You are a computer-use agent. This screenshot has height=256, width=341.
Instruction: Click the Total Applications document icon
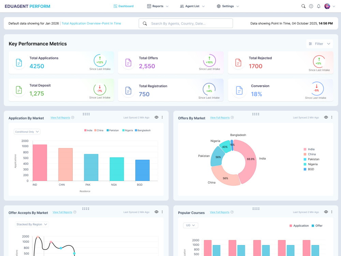(x=19, y=62)
